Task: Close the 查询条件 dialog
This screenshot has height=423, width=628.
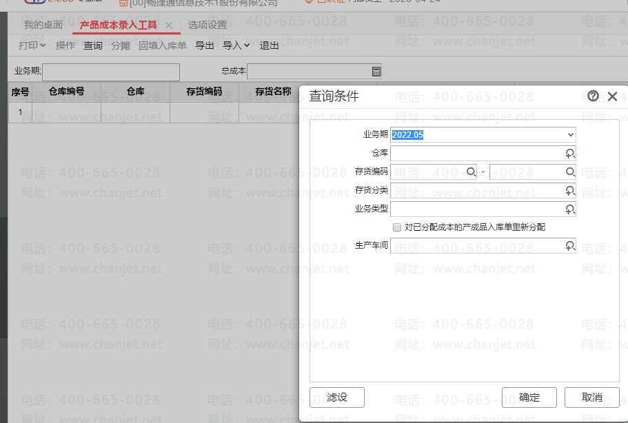Action: 612,96
